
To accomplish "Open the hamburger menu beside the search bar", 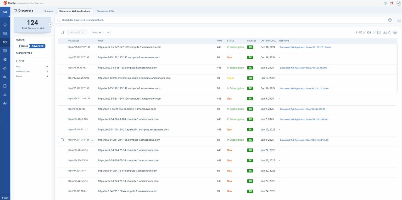I will 399,20.
